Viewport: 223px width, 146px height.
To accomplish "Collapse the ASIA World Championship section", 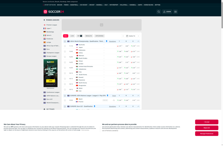I will coord(138,41).
